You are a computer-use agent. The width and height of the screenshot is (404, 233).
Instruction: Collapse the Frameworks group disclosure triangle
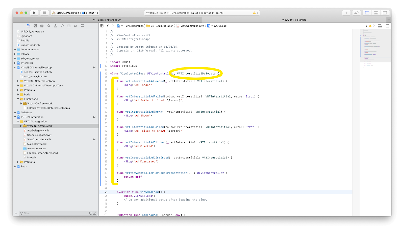(18, 99)
